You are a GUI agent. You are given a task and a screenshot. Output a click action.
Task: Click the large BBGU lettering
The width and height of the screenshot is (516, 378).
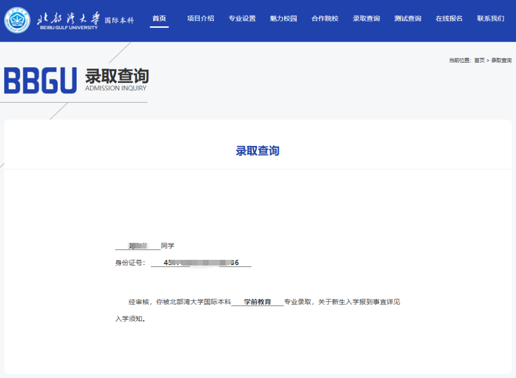pyautogui.click(x=41, y=80)
